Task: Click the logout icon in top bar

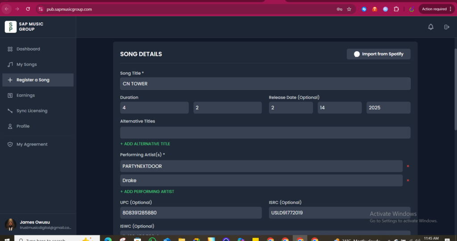Action: (446, 27)
